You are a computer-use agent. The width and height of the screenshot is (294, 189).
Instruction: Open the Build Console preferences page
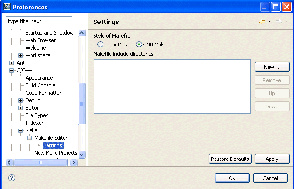(40, 85)
